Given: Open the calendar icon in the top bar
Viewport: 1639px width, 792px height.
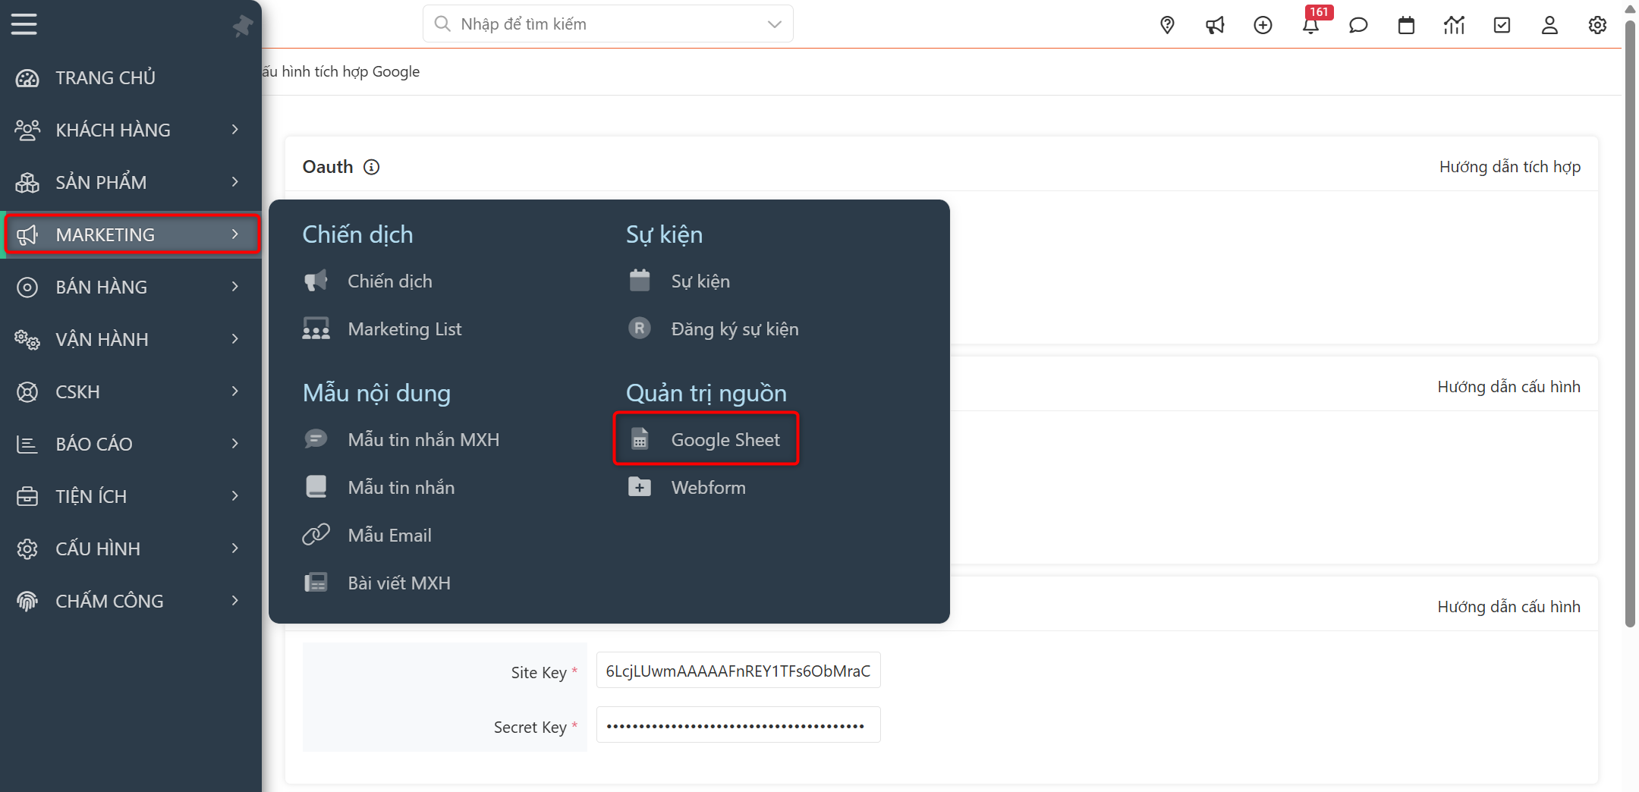Looking at the screenshot, I should tap(1407, 25).
